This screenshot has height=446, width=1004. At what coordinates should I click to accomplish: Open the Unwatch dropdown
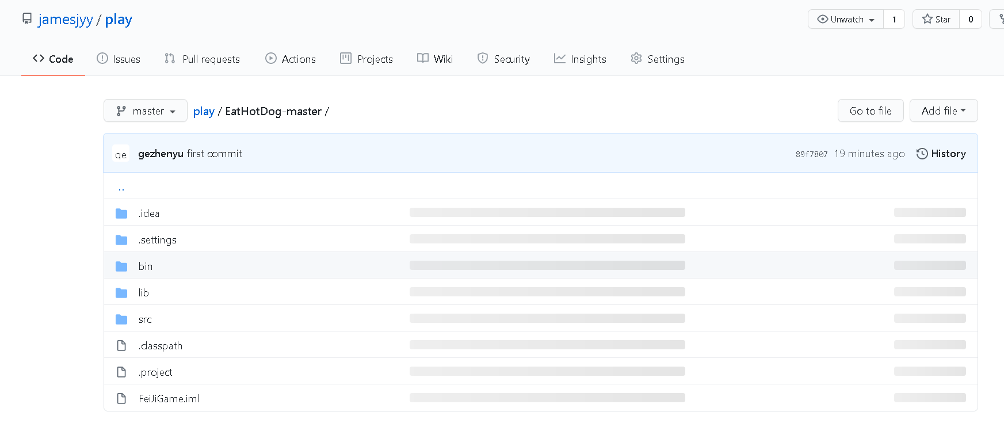pos(846,19)
